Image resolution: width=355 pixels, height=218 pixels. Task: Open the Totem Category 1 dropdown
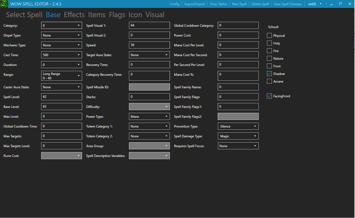[149, 126]
